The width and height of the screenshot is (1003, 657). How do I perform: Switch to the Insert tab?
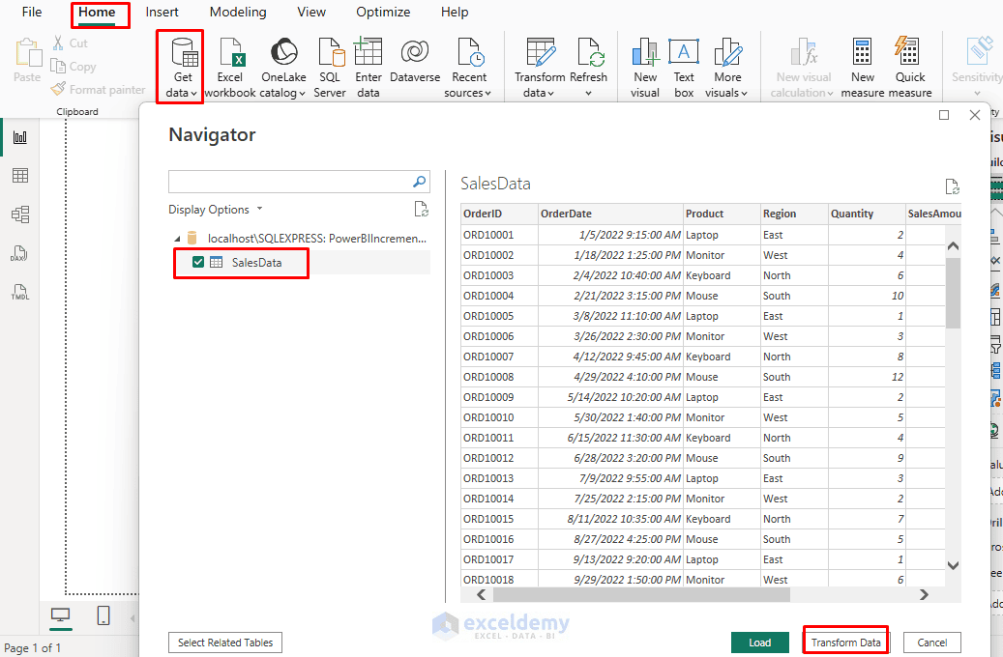click(x=162, y=13)
